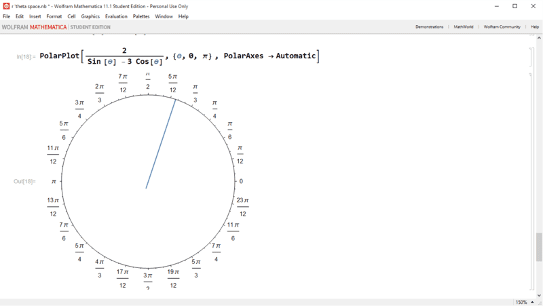Click the PolarPlot function name
The height and width of the screenshot is (306, 543).
60,56
